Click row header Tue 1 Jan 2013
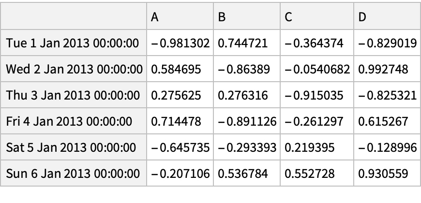Screen dimensions: 421x203 click(74, 43)
